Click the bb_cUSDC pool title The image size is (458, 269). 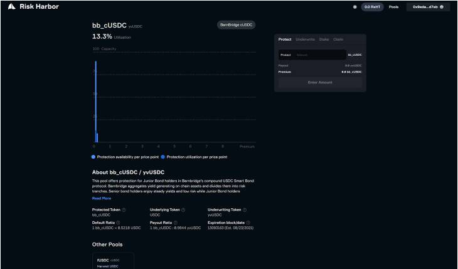(x=109, y=26)
